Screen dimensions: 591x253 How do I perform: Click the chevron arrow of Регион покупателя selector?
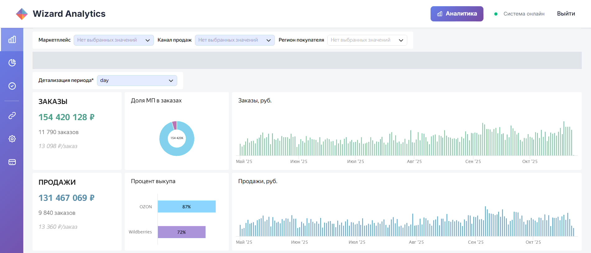(401, 40)
